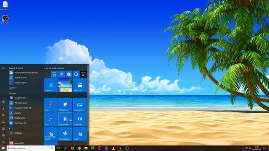The height and width of the screenshot is (151, 269).
Task: Open Firefox from the taskbar
Action: (x=72, y=148)
